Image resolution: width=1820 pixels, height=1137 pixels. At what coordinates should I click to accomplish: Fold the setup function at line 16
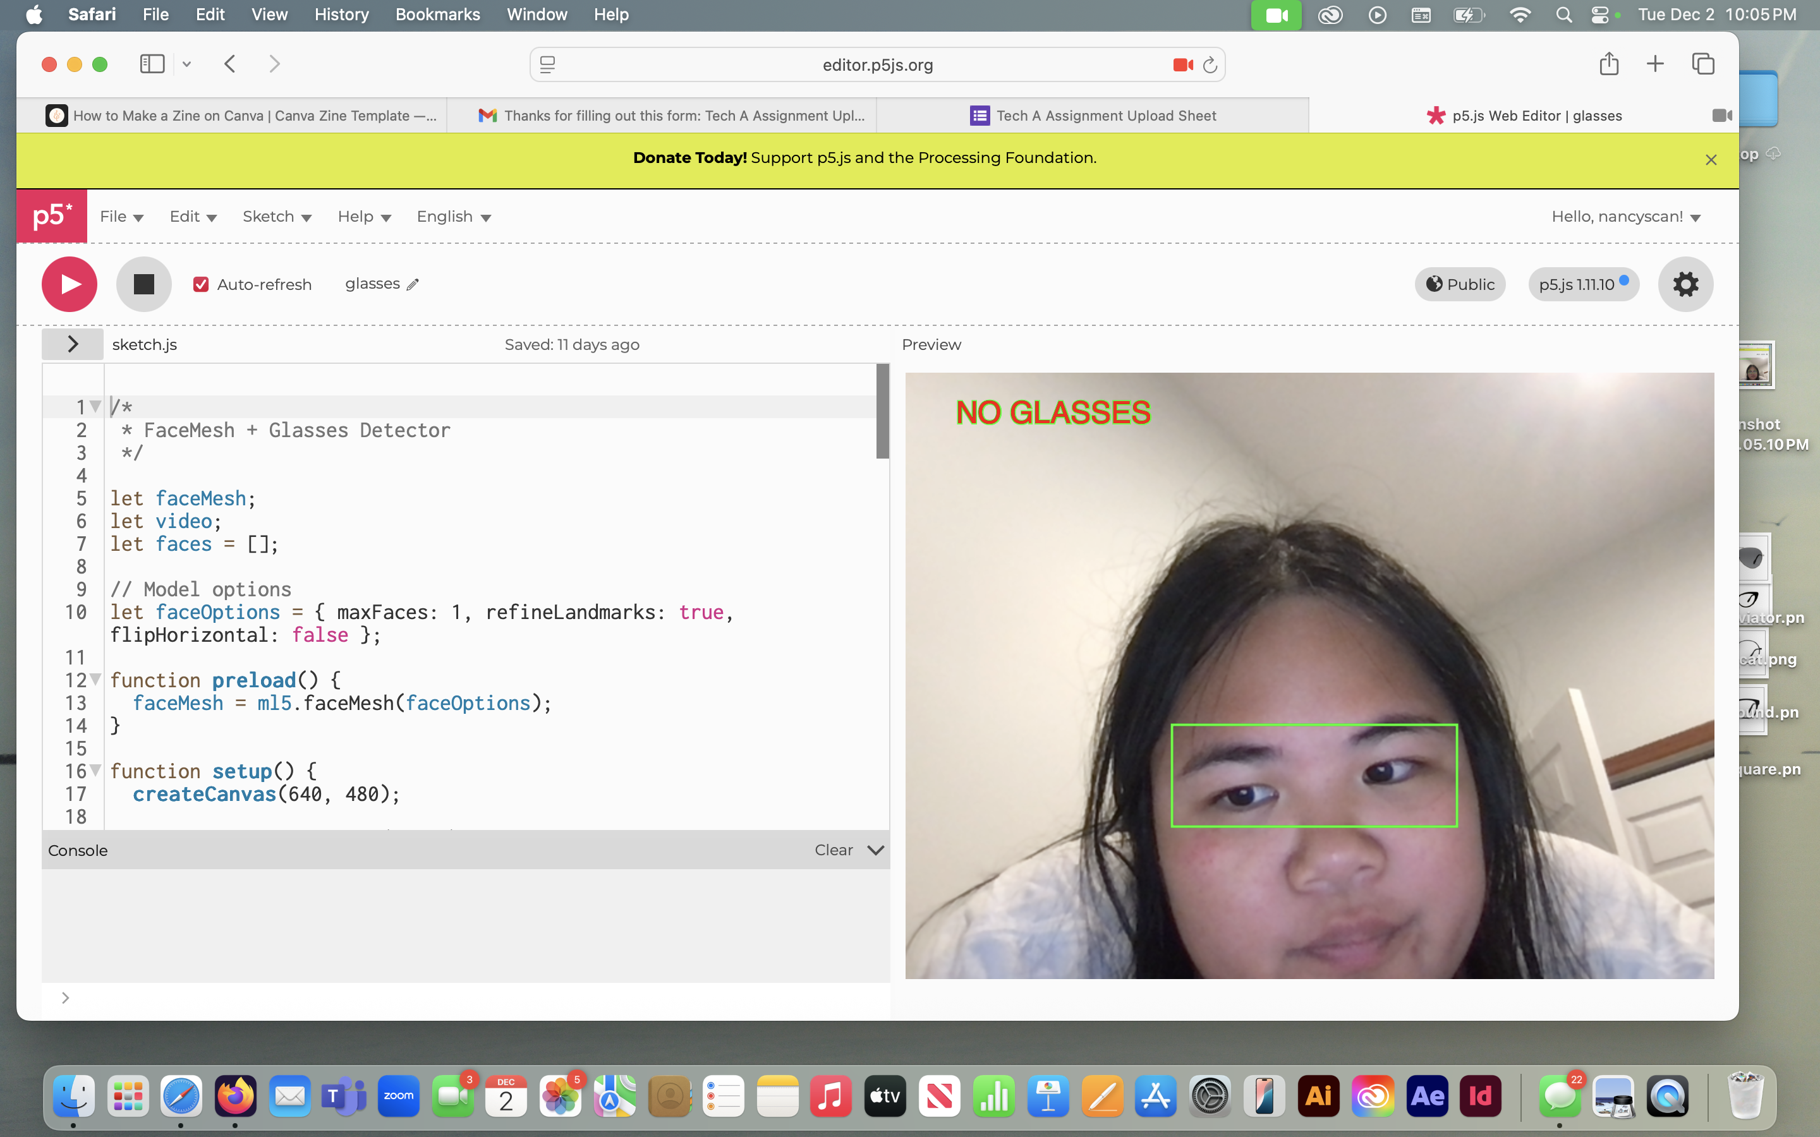point(95,770)
